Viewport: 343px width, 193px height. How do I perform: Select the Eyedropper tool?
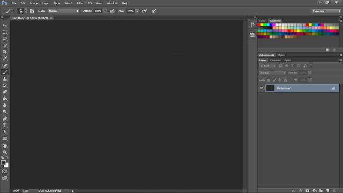click(5, 58)
